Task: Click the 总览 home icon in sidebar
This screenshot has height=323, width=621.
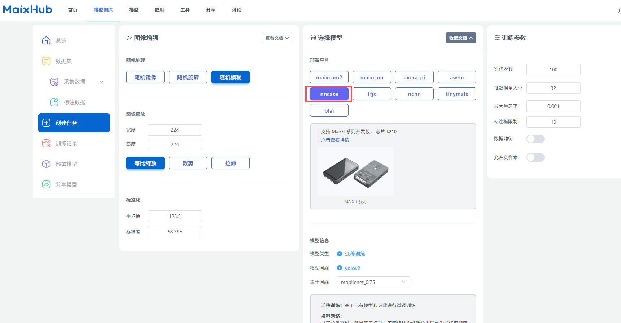Action: click(x=46, y=40)
